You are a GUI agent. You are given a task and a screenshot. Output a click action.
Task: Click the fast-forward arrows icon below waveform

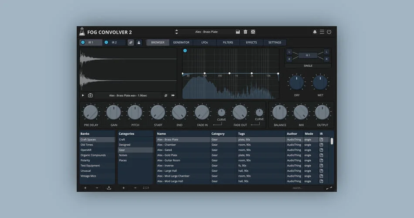[173, 95]
